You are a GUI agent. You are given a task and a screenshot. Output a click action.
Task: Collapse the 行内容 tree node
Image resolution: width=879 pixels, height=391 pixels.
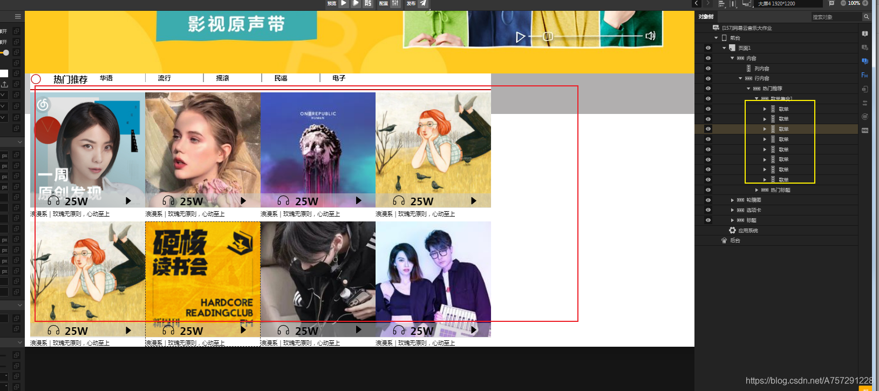tap(740, 78)
